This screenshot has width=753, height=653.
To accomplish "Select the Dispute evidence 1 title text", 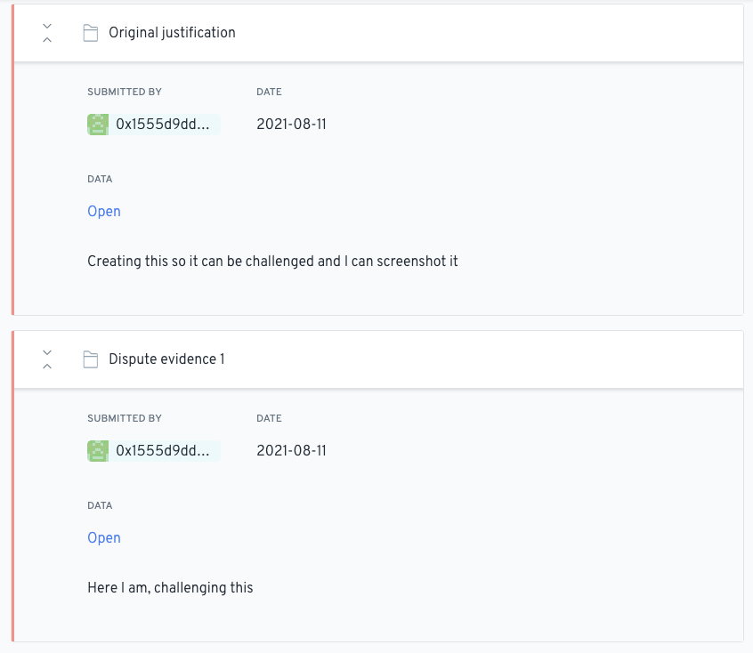I will (x=166, y=359).
